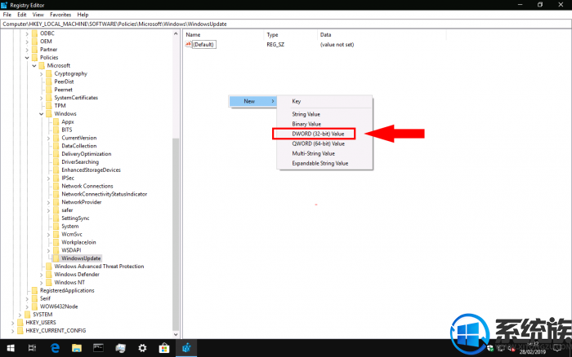572x357 pixels.
Task: Expand the SYSTEM key arrow
Action: tap(20, 315)
